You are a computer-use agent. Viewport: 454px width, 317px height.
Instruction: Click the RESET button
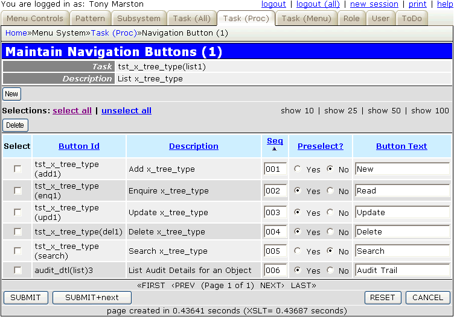pos(382,297)
